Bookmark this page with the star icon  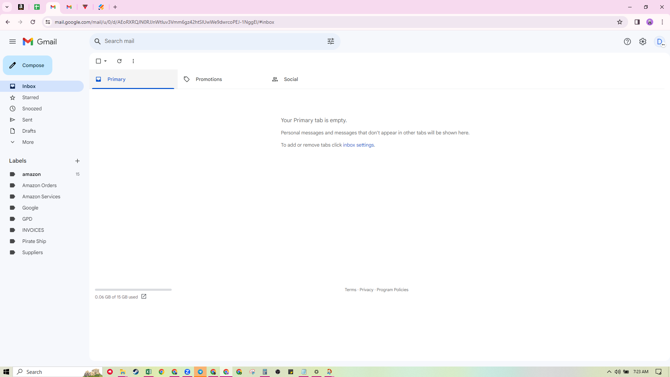[x=620, y=22]
